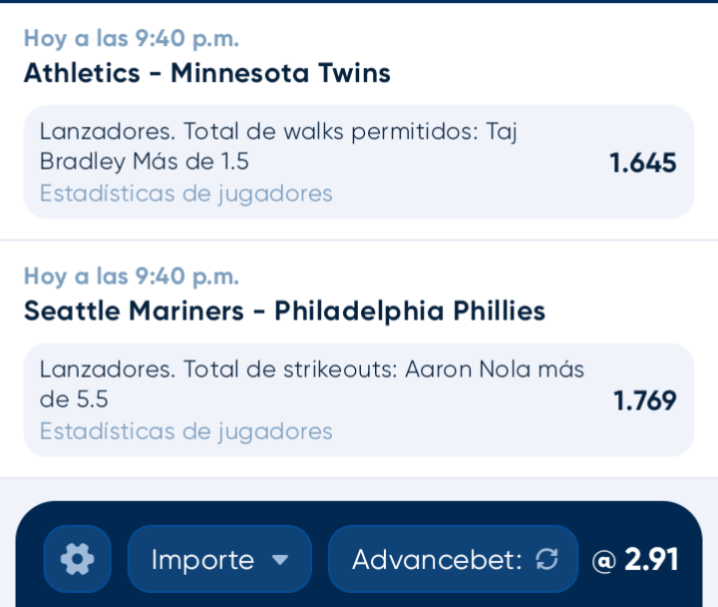Select Taj Bradley walks permitted bet
Screen dimensions: 718x607
(359, 162)
